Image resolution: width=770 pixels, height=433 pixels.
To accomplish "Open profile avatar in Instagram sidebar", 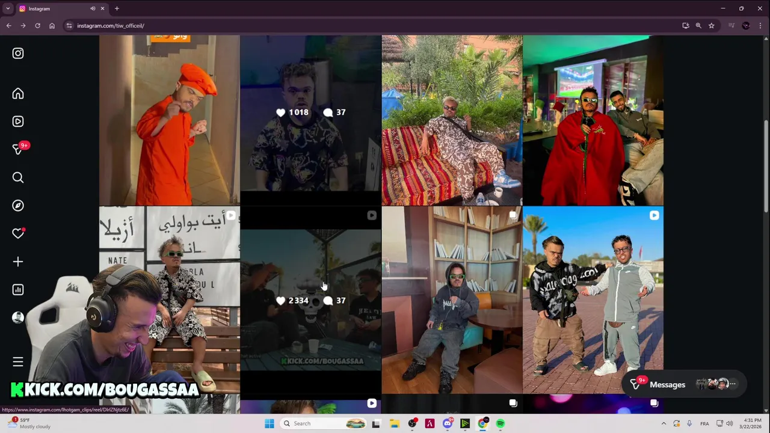I will (x=18, y=318).
